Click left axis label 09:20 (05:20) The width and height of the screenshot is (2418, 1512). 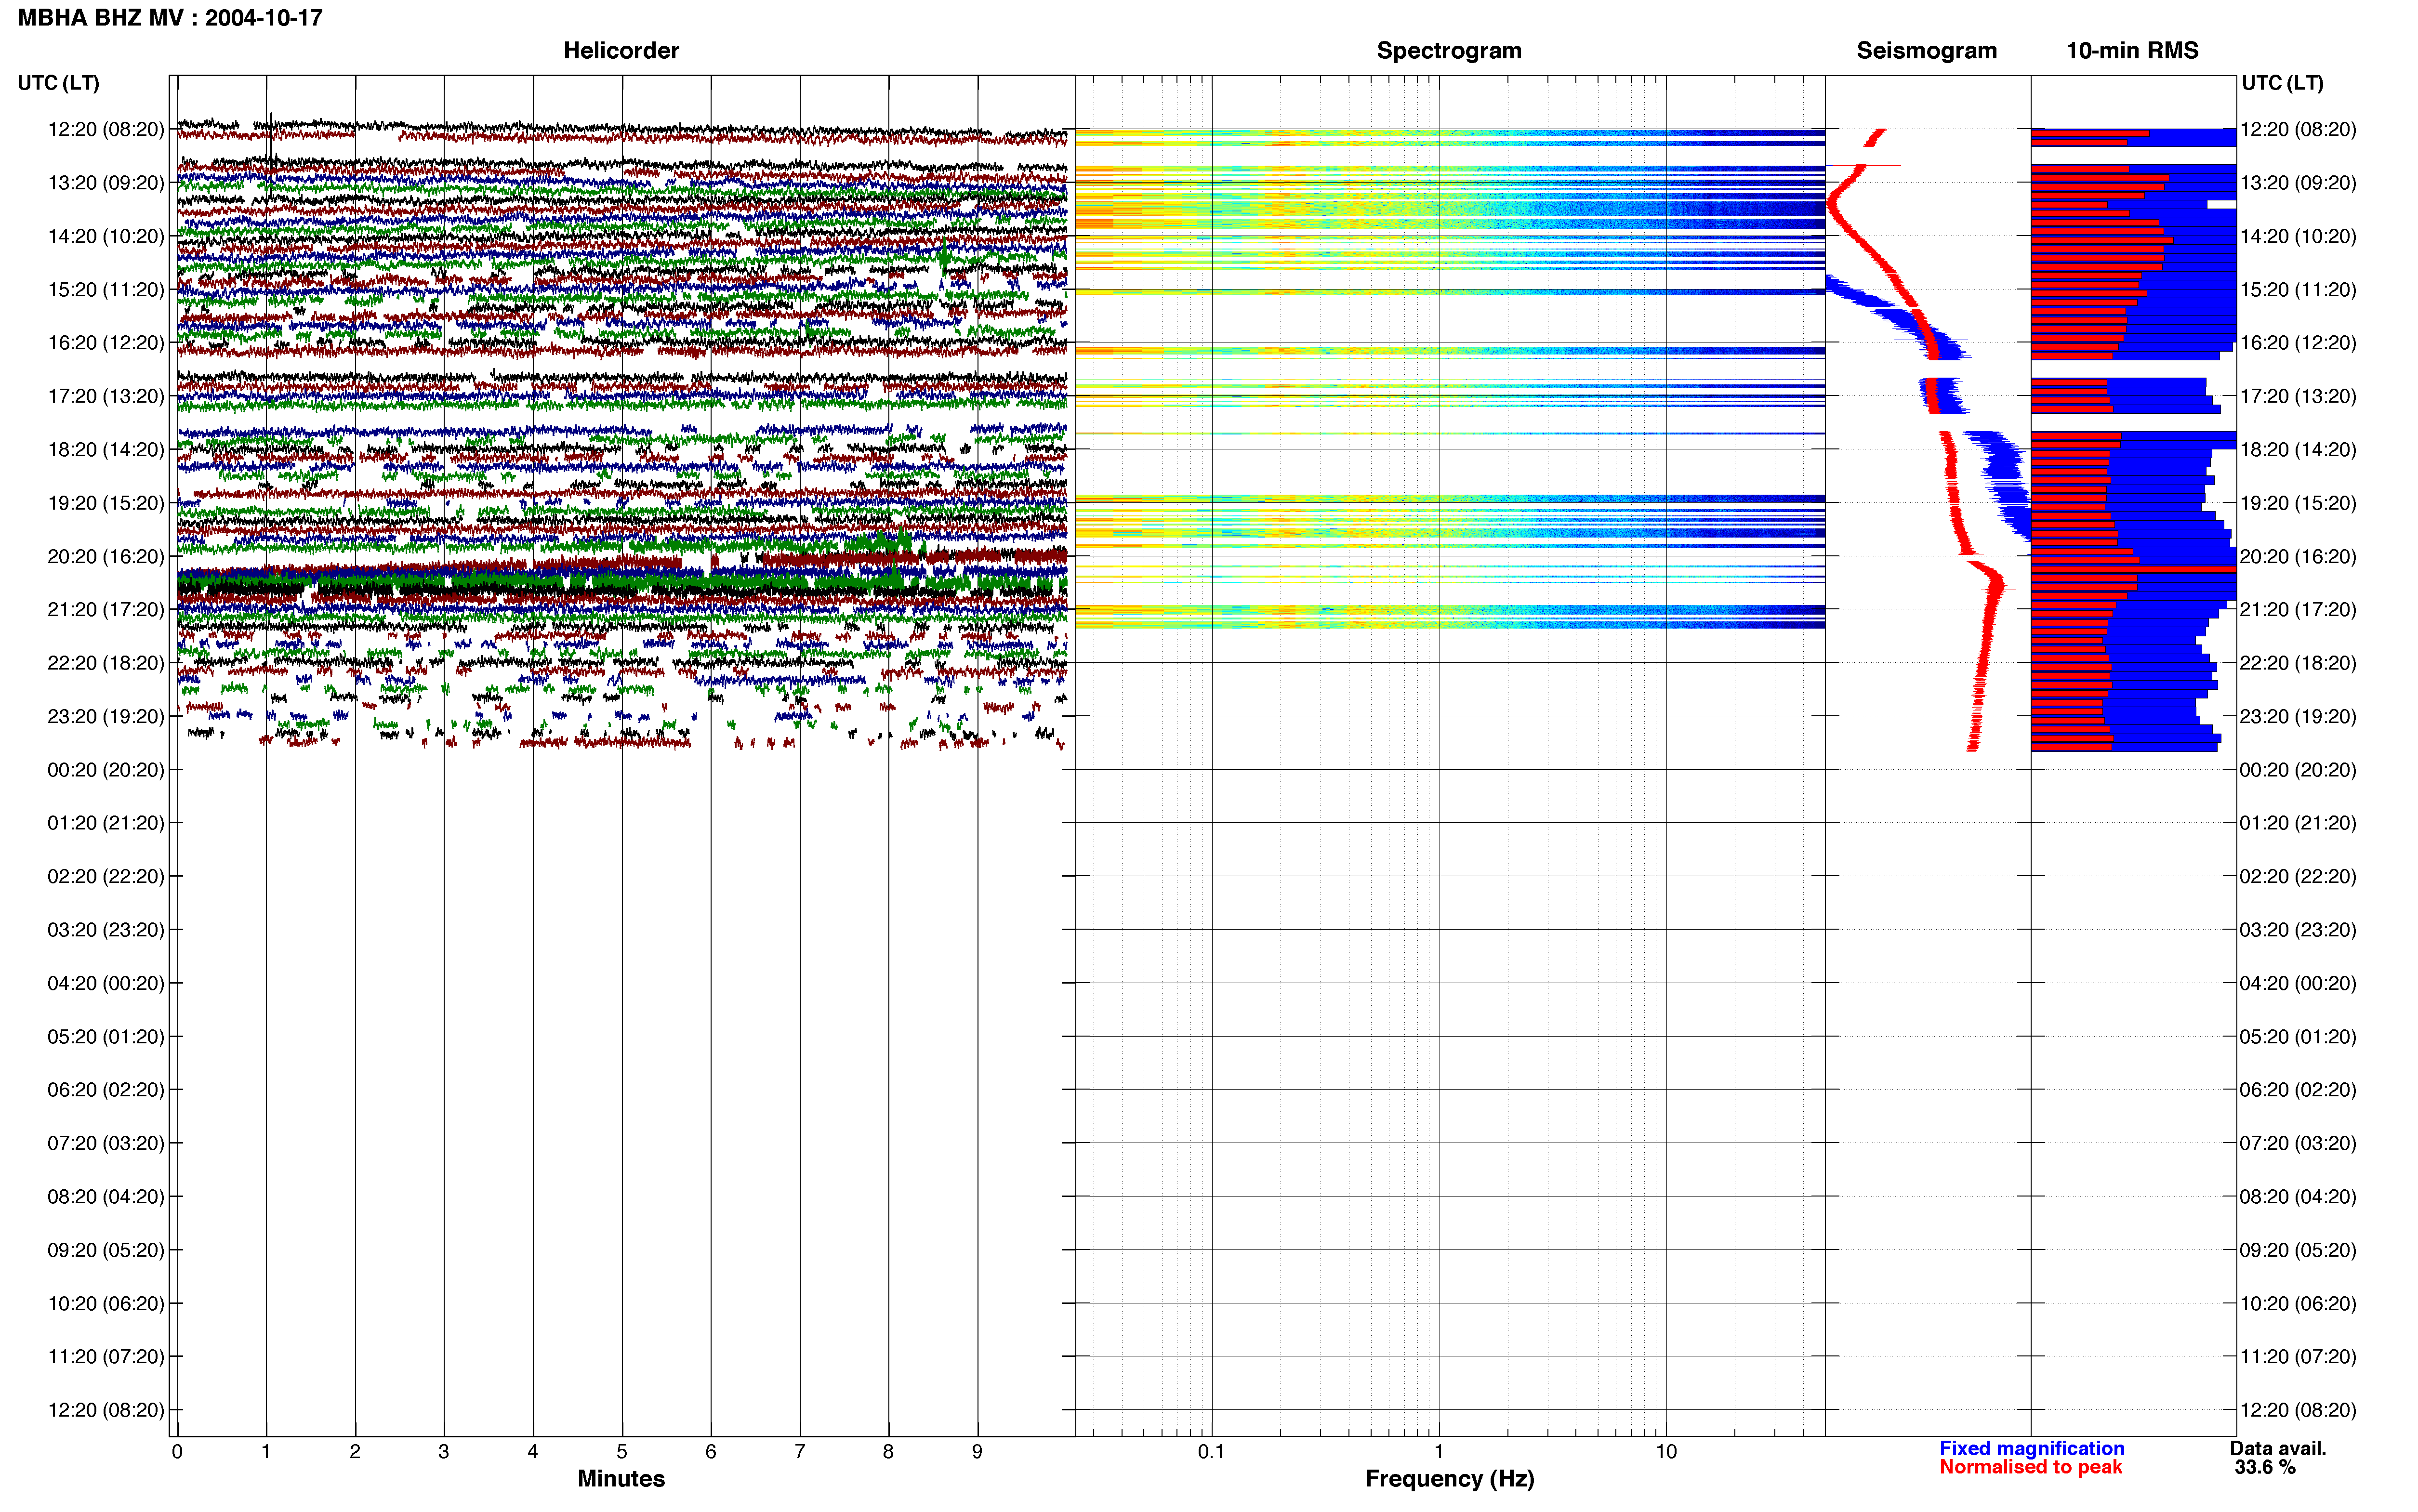click(x=106, y=1250)
